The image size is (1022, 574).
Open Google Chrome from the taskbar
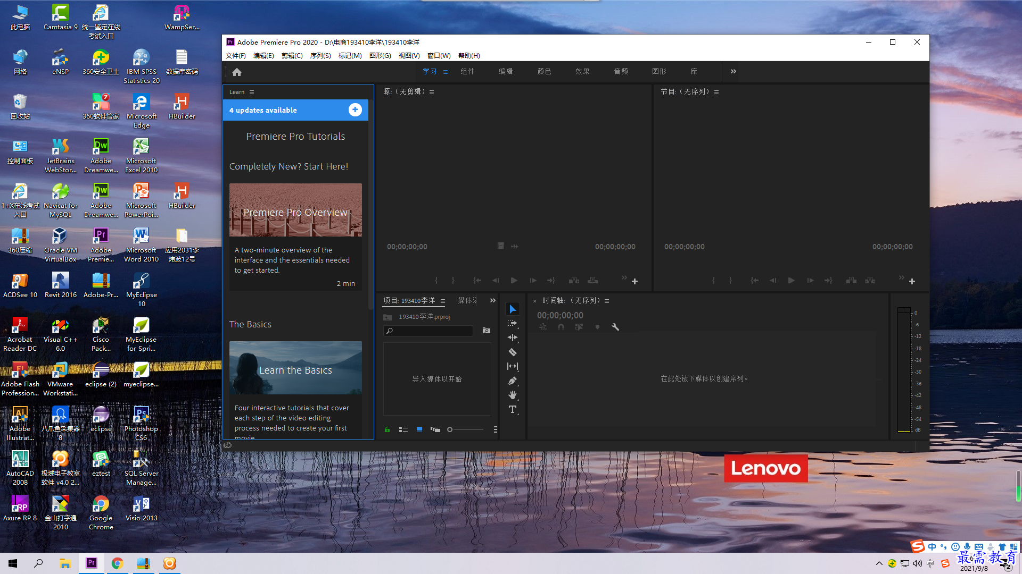click(117, 563)
